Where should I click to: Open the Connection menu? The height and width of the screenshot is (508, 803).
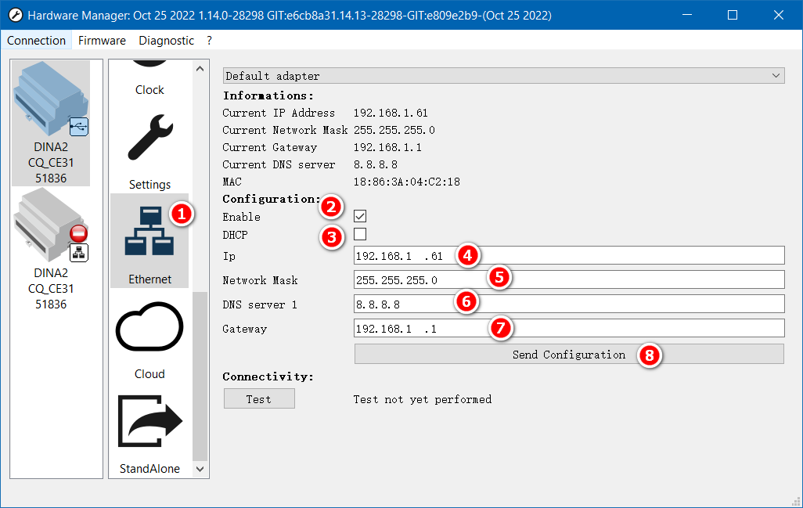(37, 41)
